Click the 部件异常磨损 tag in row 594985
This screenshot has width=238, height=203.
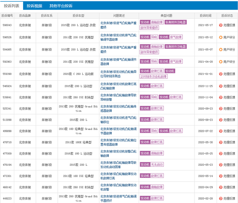pyautogui.click(x=149, y=52)
